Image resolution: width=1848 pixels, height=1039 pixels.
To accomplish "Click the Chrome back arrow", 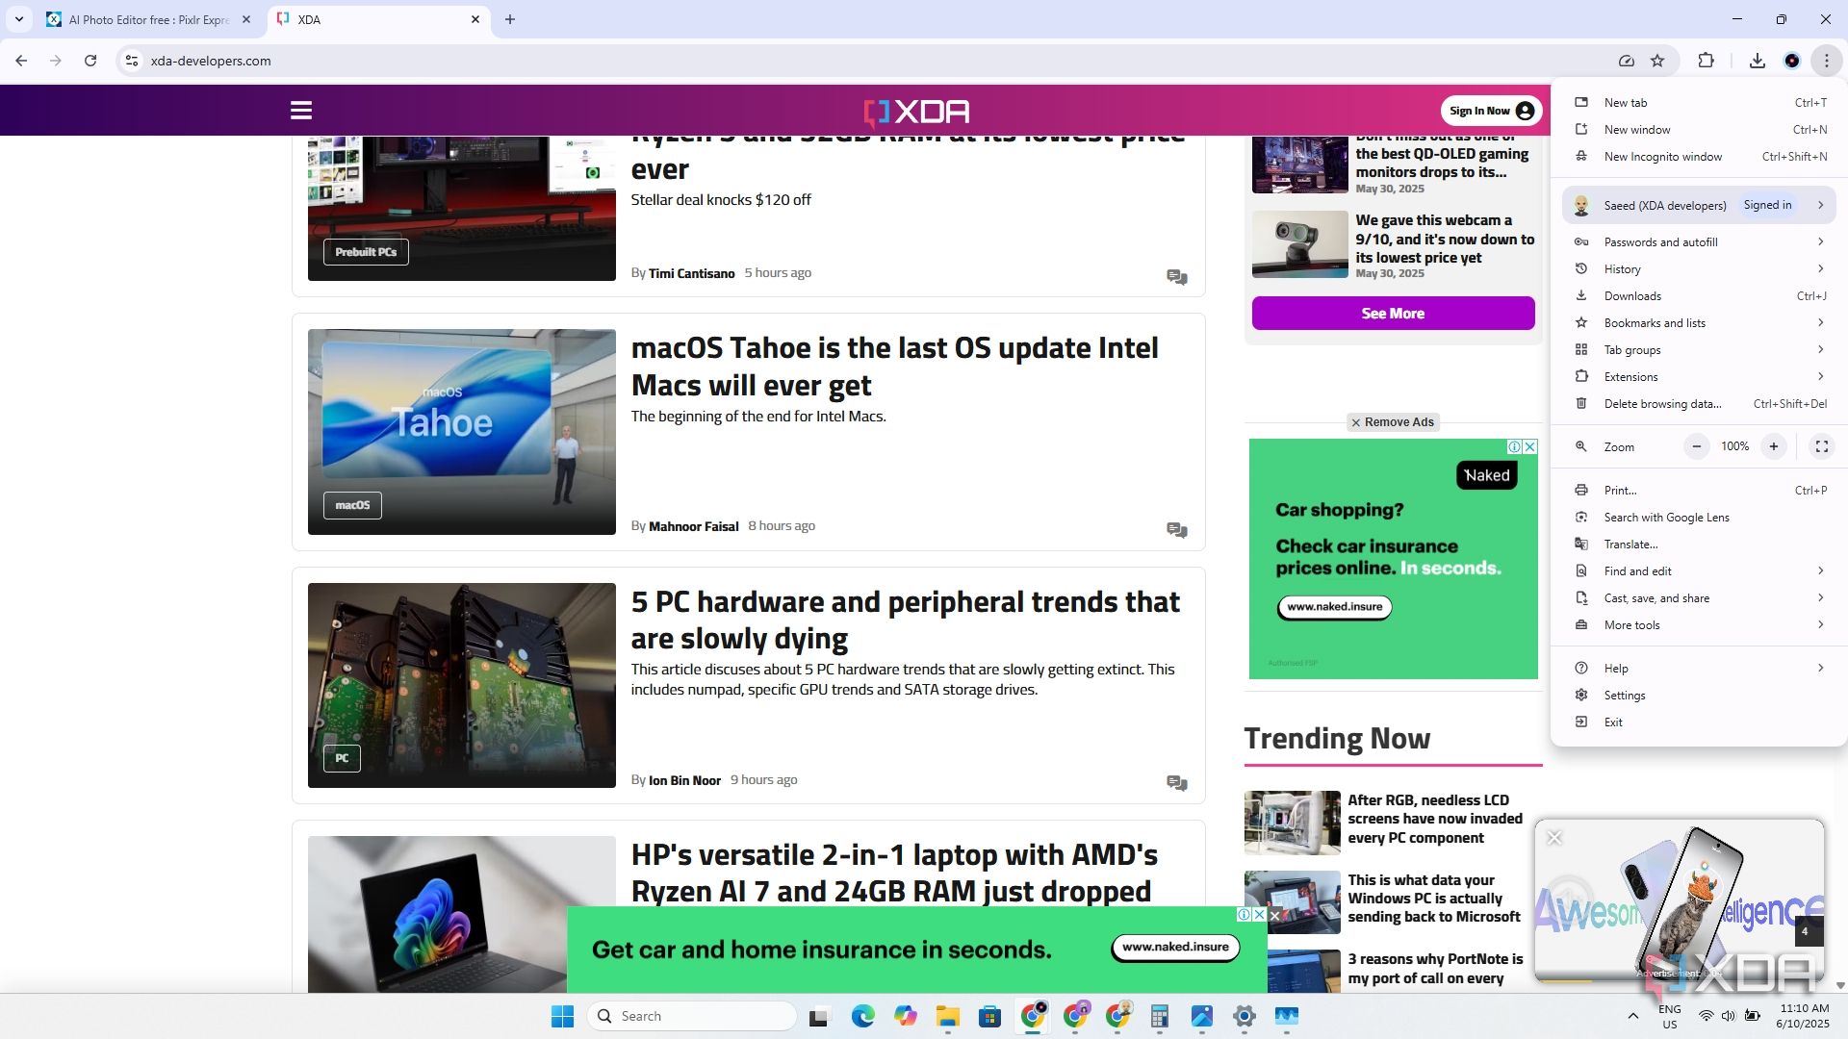I will [x=21, y=61].
